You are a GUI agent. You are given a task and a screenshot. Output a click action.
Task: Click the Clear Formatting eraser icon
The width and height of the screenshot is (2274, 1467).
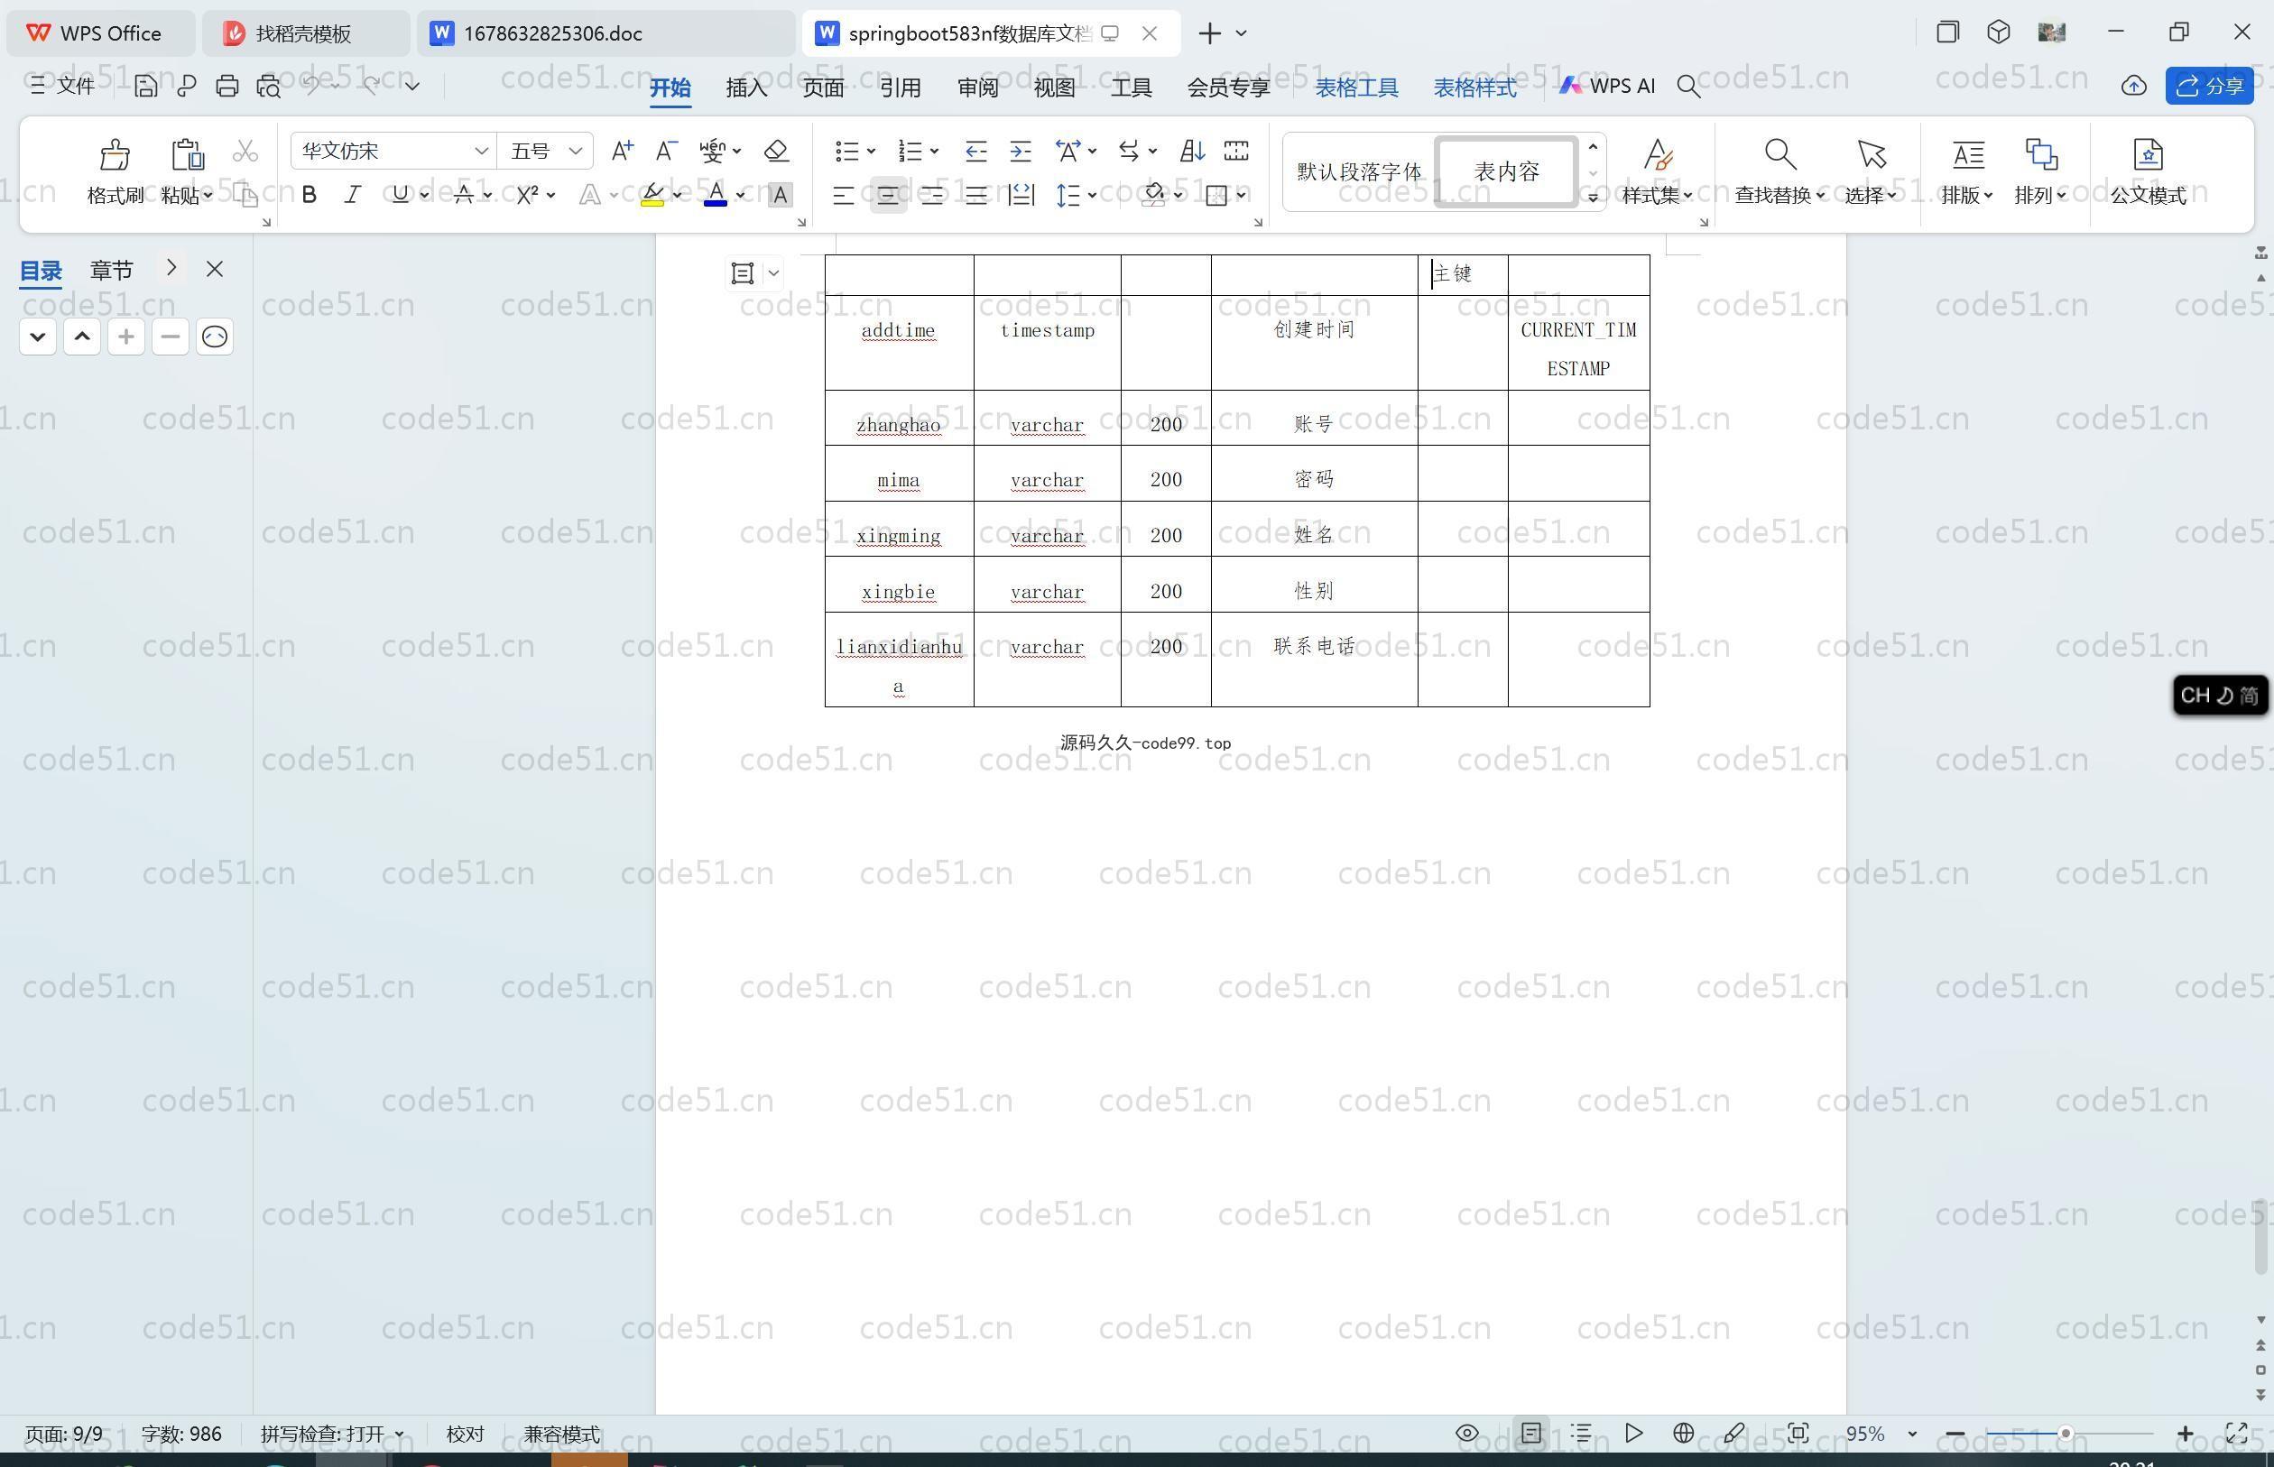[776, 151]
